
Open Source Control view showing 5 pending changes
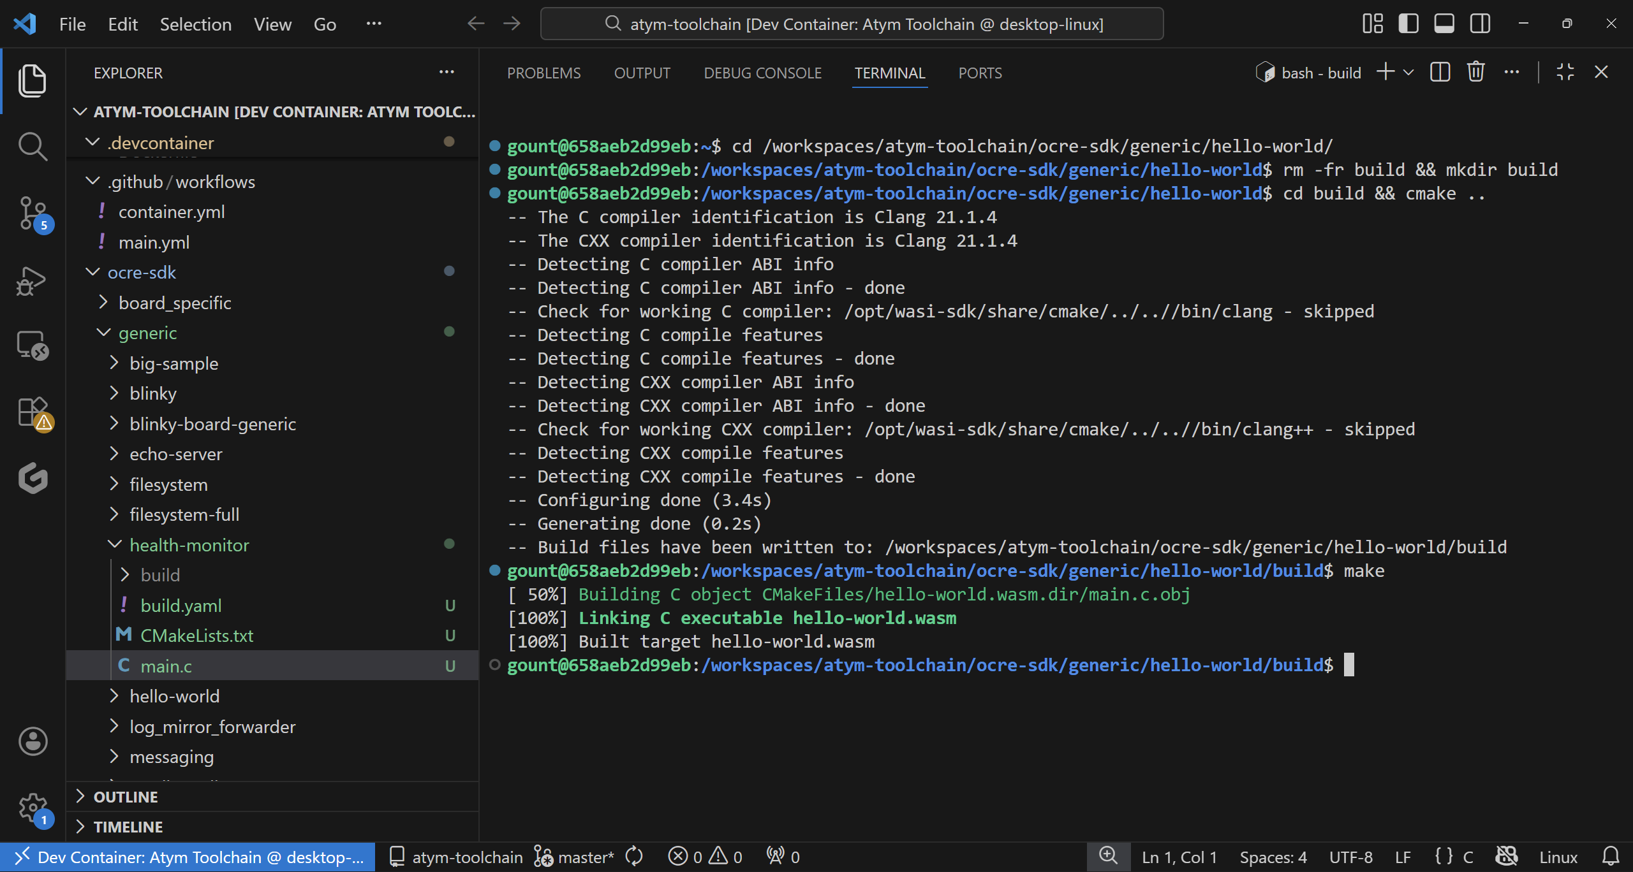[32, 214]
